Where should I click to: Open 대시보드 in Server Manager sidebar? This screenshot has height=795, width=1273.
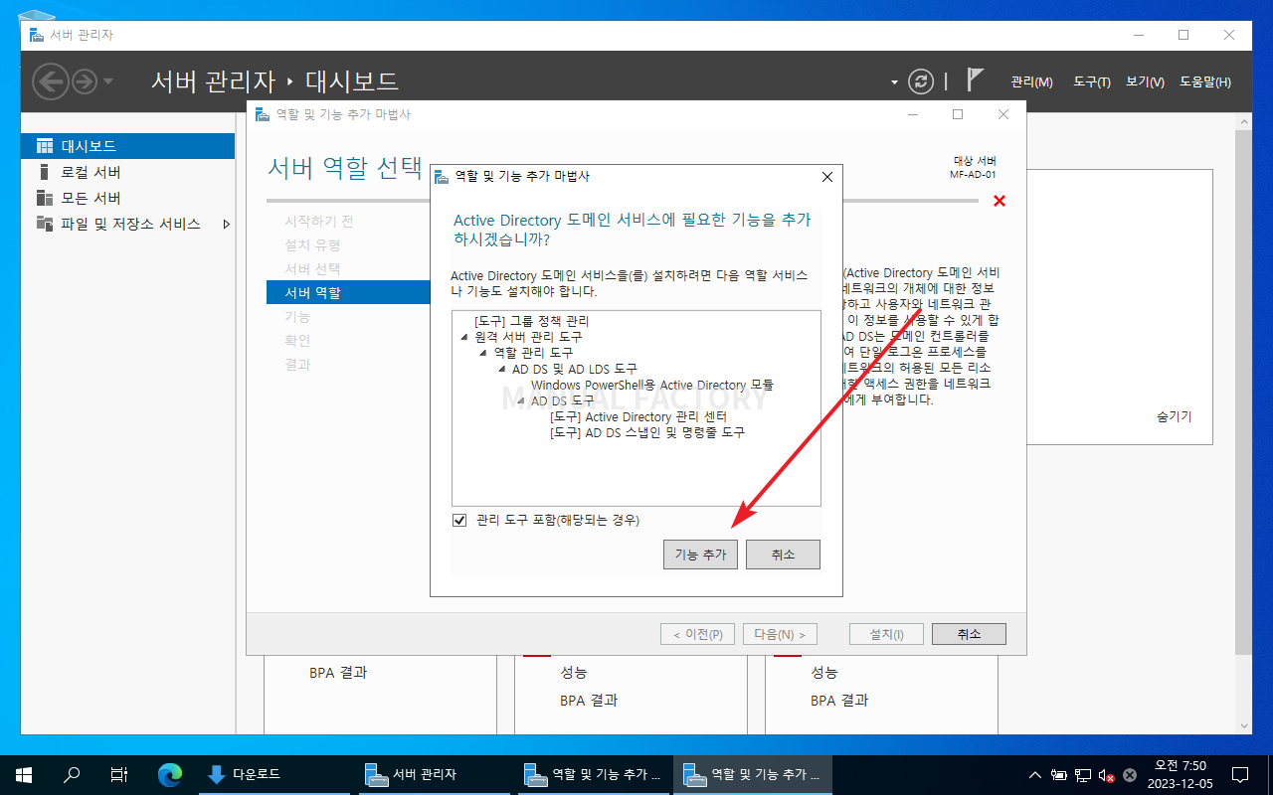click(127, 146)
